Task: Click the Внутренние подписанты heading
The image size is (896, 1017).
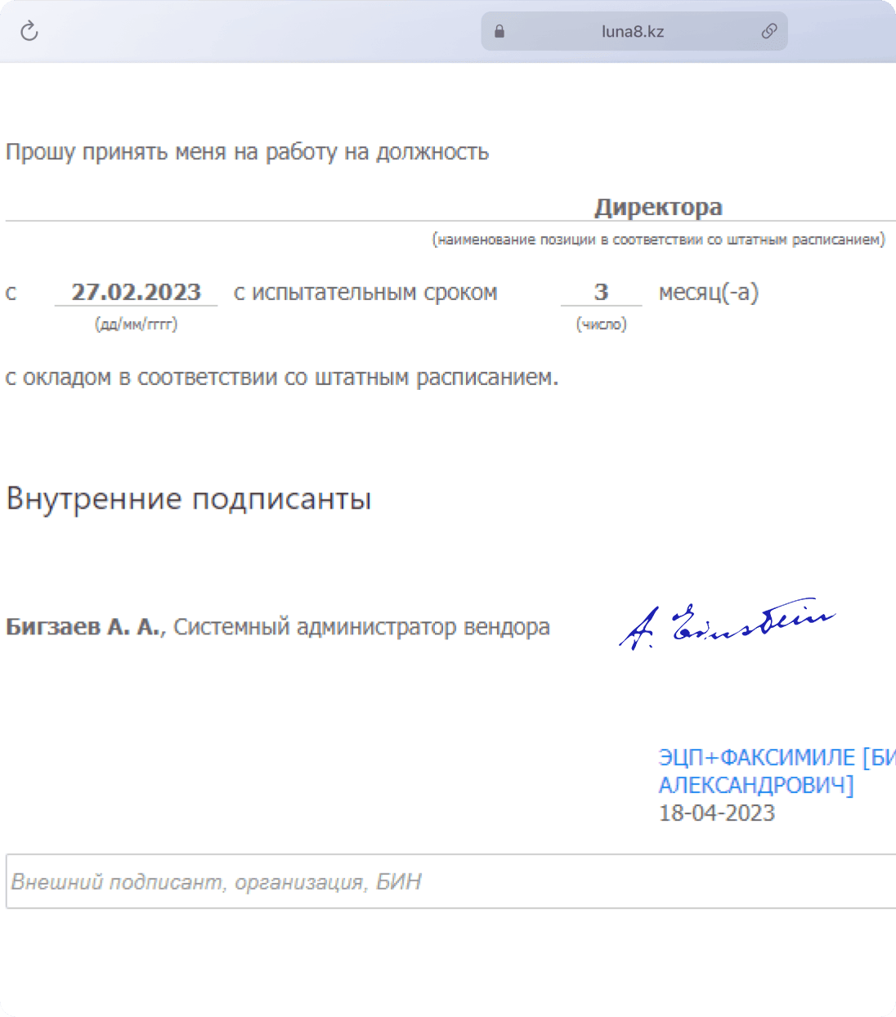Action: [189, 498]
